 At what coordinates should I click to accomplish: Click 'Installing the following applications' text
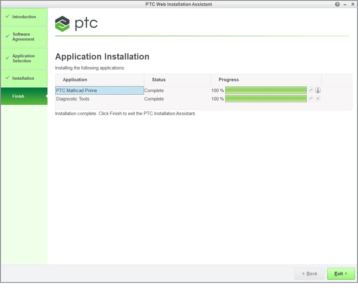(x=90, y=68)
